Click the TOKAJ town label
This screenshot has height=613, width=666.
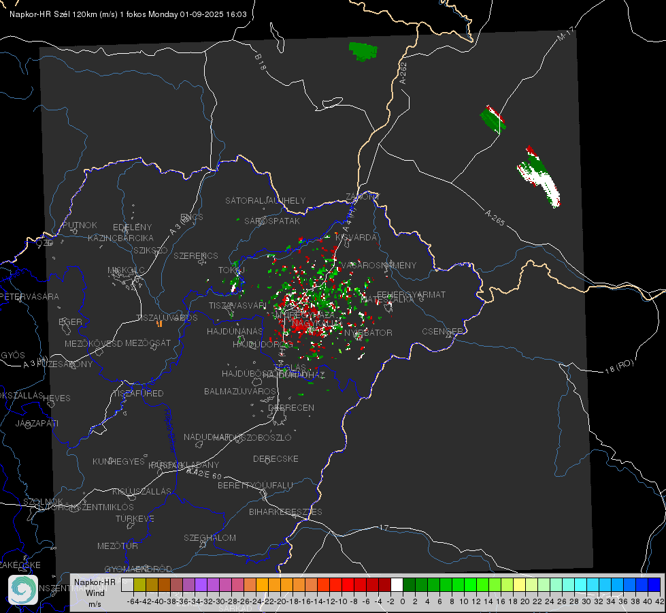[232, 270]
